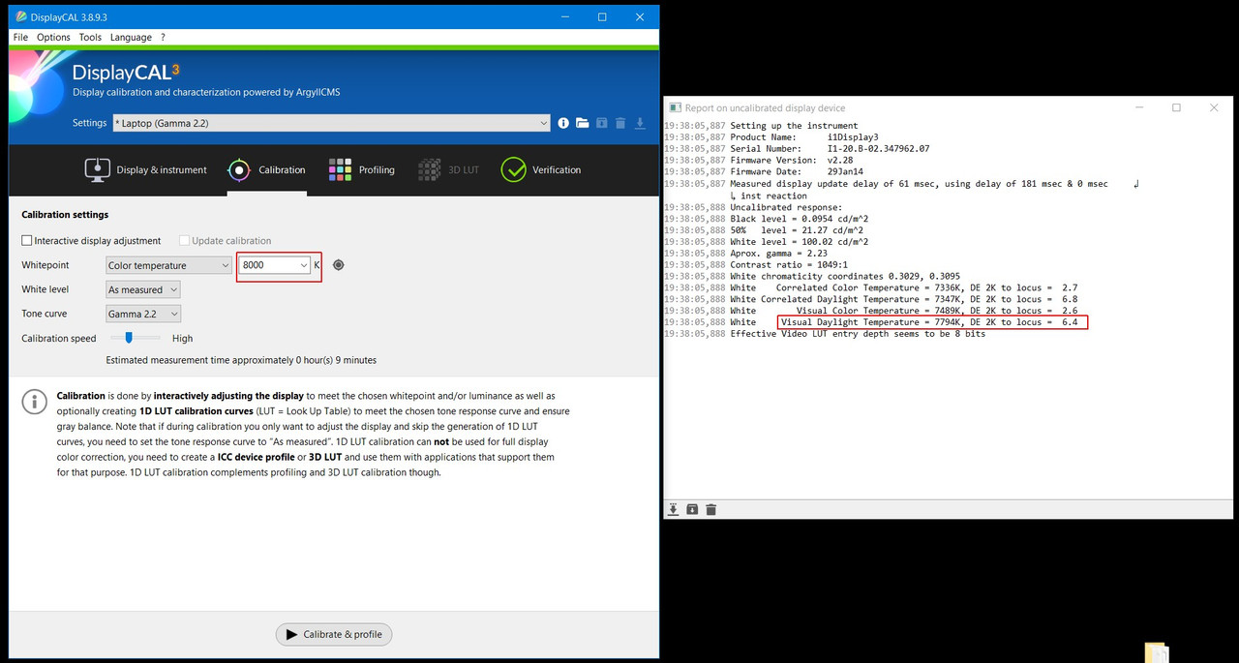Click 'Black level = 0.0954 cd/m^2' line
Image resolution: width=1239 pixels, height=663 pixels.
(x=800, y=218)
